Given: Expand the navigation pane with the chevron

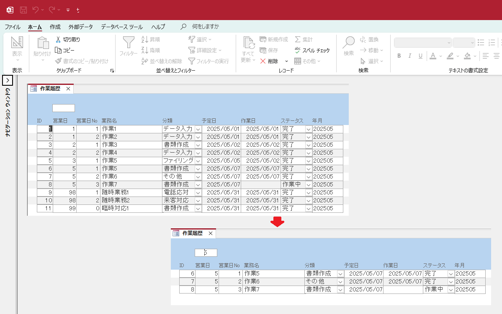Looking at the screenshot, I should 8,80.
